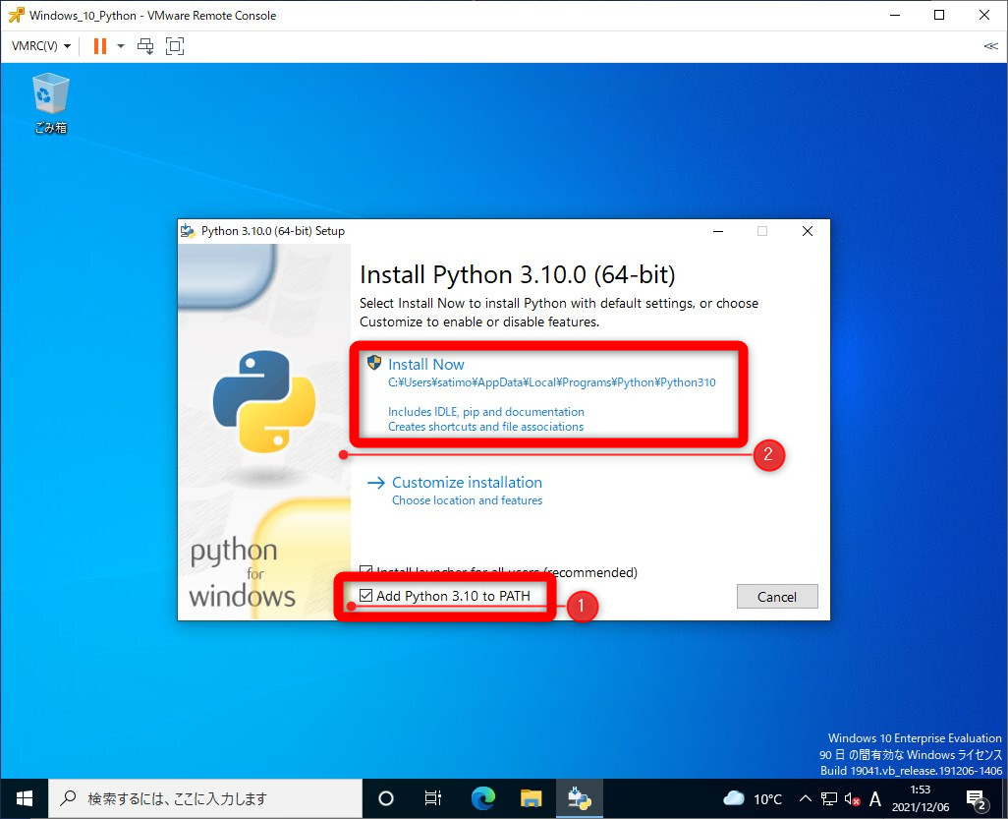Switch IME input mode via the A indicator
The image size is (1008, 819).
tap(874, 798)
